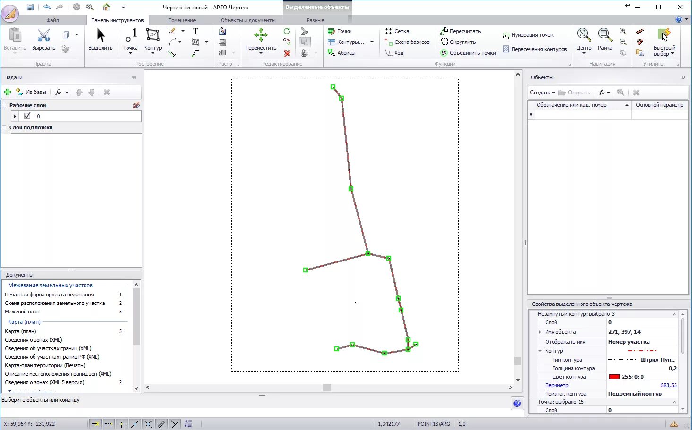The height and width of the screenshot is (430, 692).
Task: Collapse the Объекты panel with double chevron
Action: pyautogui.click(x=683, y=77)
